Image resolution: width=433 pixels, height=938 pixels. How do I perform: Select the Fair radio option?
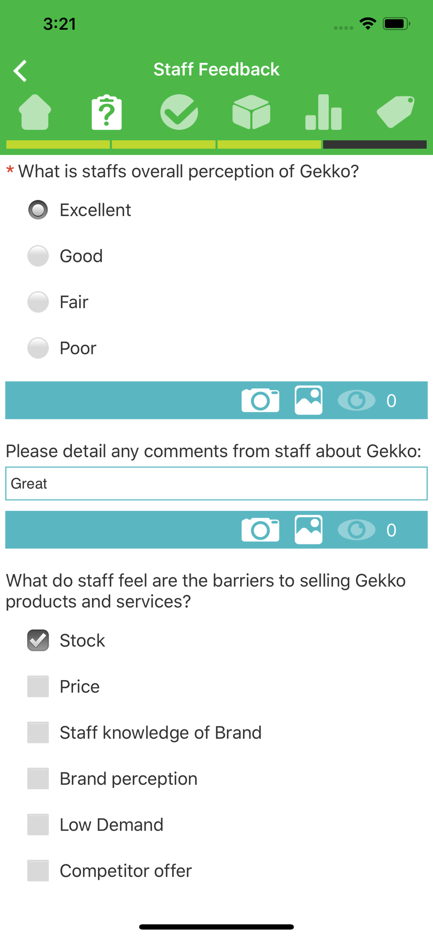pos(38,302)
